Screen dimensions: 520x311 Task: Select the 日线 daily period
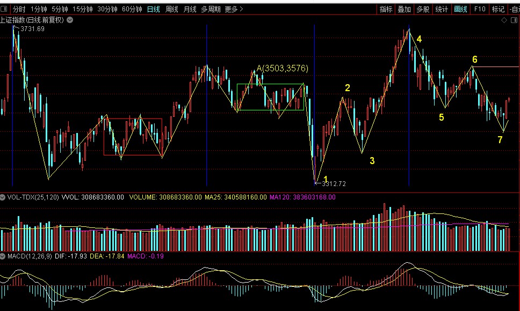tap(153, 9)
